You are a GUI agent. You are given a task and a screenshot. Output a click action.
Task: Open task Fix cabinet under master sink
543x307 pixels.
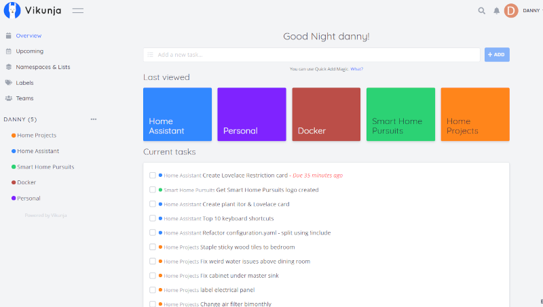pos(240,276)
